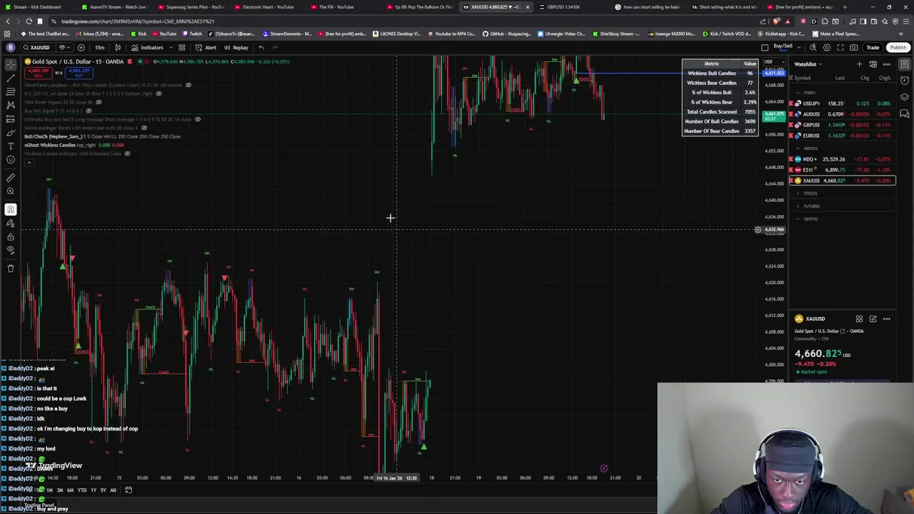Hide the WaveTrend LazyBear indicator
Image resolution: width=914 pixels, height=514 pixels.
[189, 85]
